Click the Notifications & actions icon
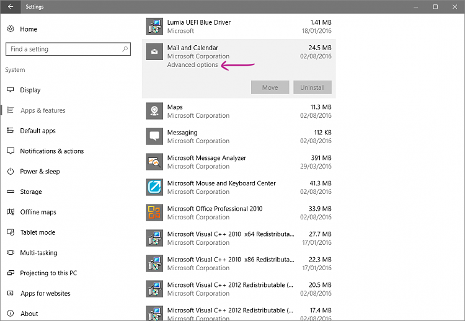Screen dimensions: 465x321 coord(11,151)
